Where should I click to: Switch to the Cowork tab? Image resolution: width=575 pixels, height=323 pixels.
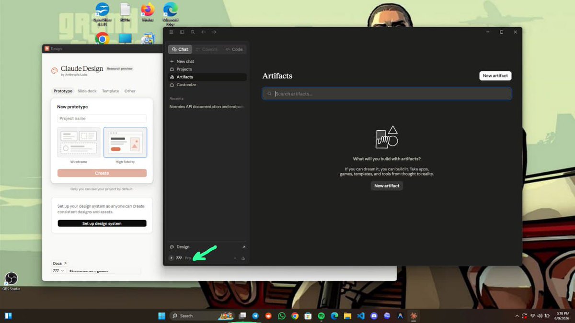click(207, 49)
